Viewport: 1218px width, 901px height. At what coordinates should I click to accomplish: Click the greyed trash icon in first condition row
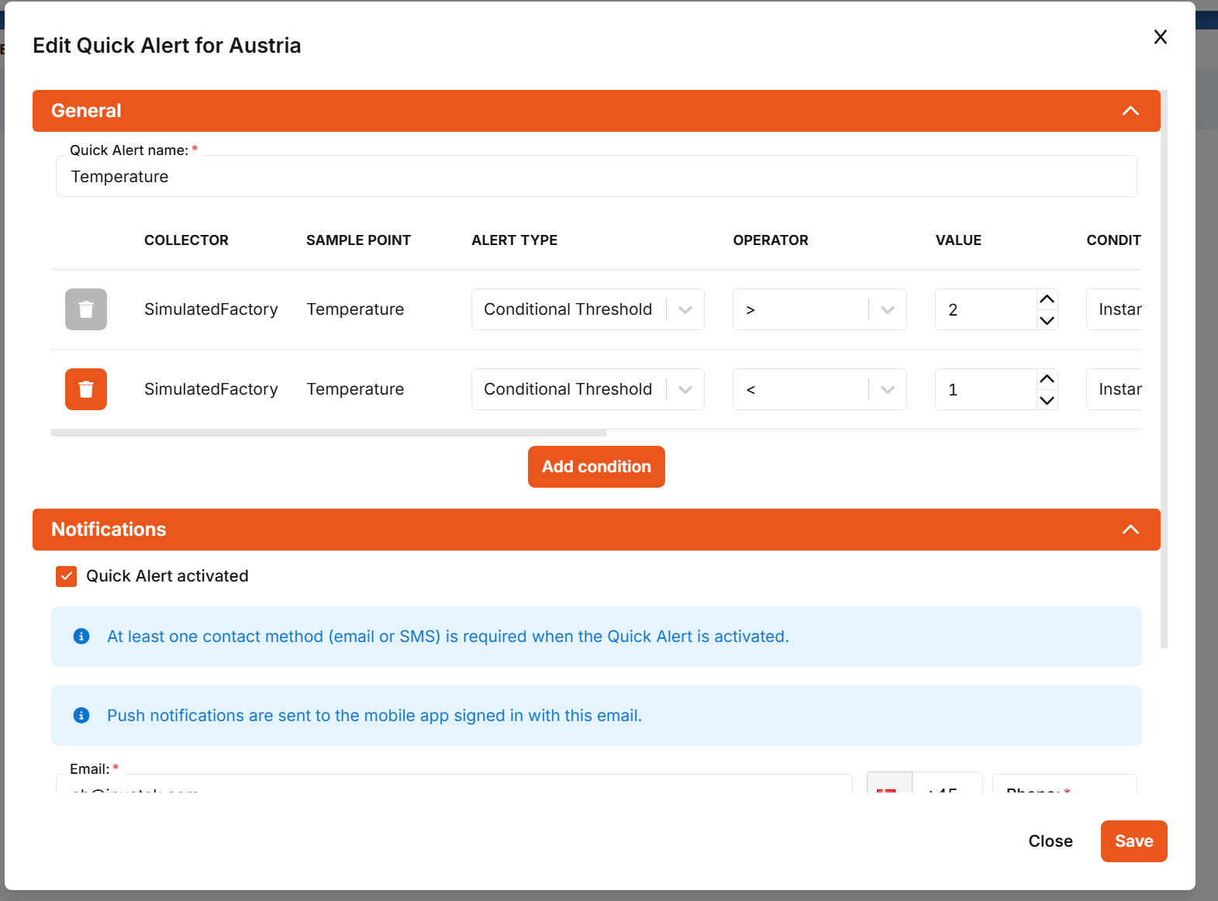tap(86, 309)
